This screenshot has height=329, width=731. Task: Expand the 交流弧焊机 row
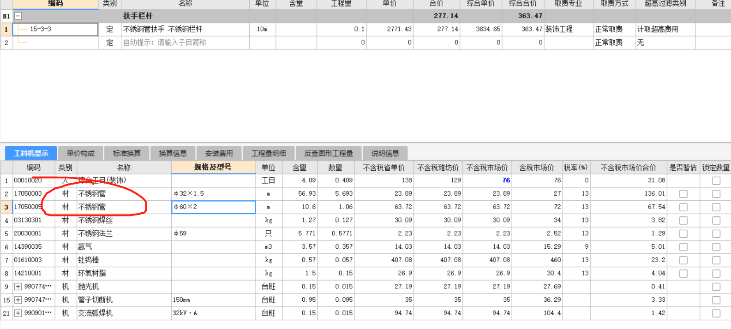pyautogui.click(x=18, y=313)
